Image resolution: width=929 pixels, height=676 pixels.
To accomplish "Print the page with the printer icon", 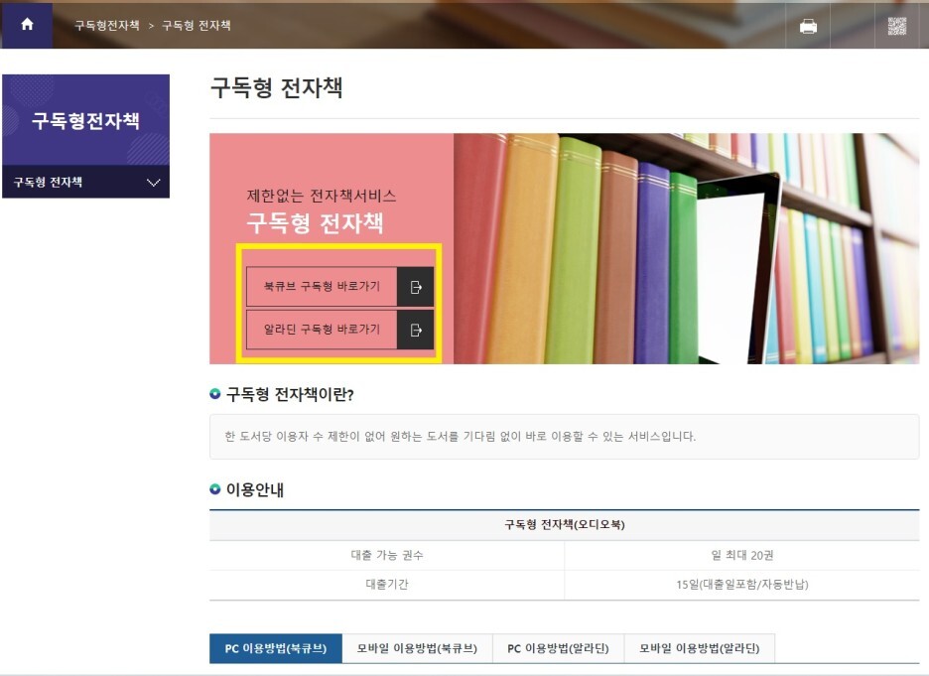I will (x=808, y=26).
